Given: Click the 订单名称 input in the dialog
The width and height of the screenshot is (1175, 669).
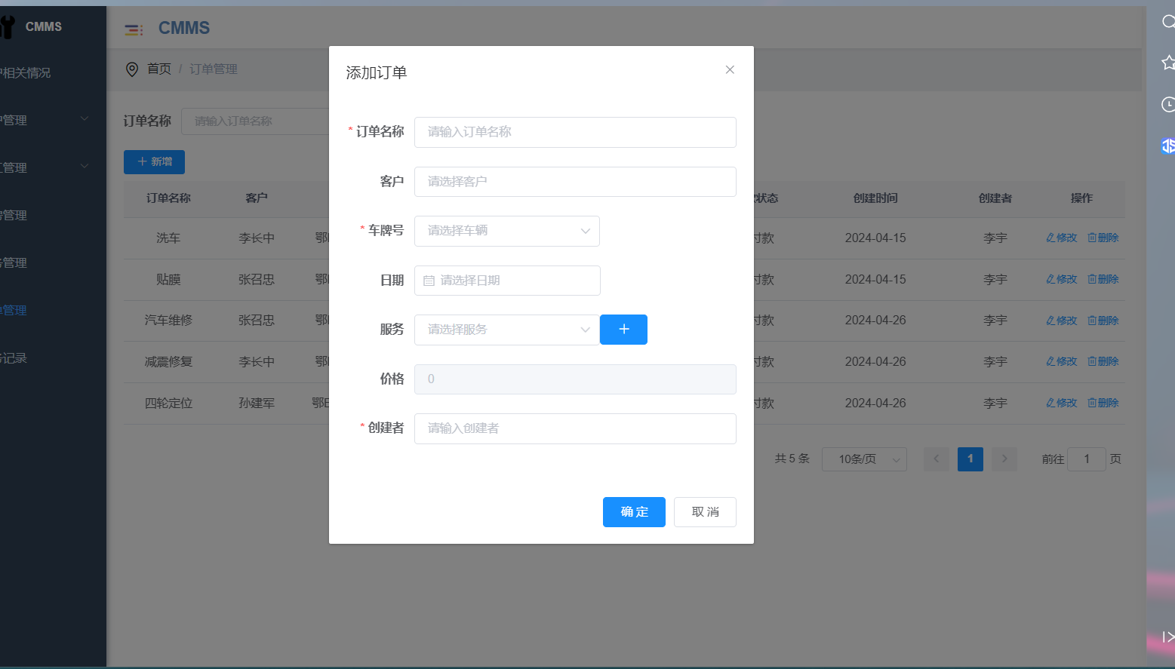Looking at the screenshot, I should point(575,132).
